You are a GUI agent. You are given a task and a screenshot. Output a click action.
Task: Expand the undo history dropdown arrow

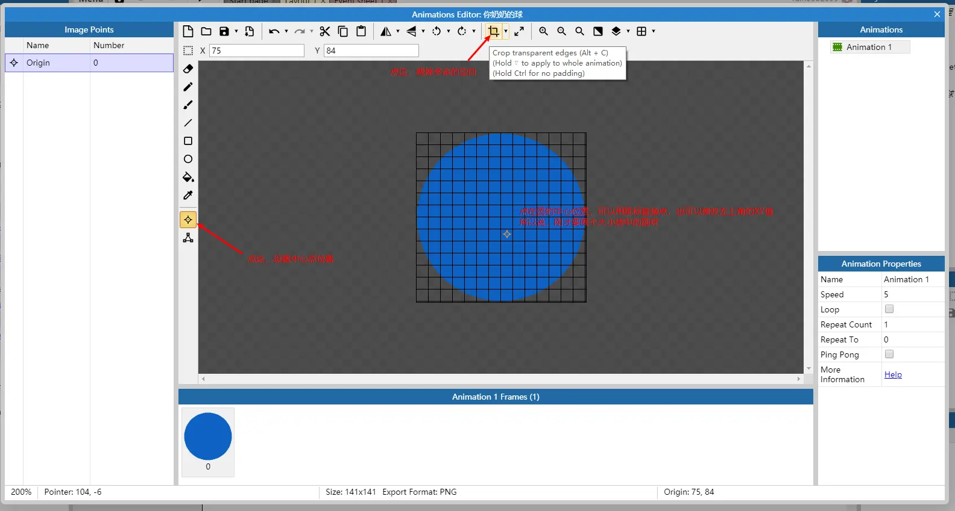286,31
